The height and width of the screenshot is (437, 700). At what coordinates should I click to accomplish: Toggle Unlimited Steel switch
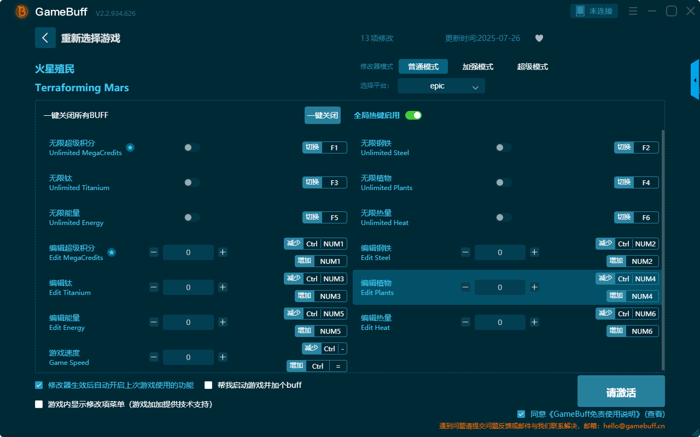(504, 147)
